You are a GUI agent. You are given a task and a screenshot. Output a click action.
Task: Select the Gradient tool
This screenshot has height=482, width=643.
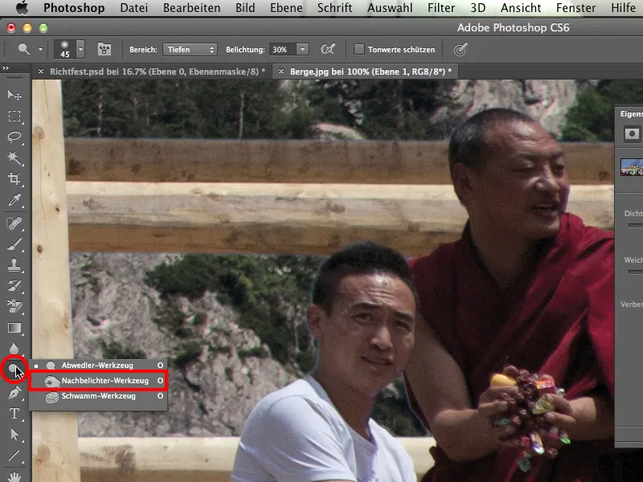14,328
